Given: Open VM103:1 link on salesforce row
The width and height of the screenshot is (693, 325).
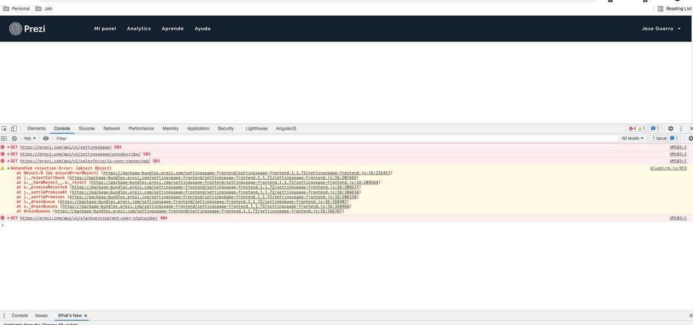Looking at the screenshot, I should click(678, 161).
